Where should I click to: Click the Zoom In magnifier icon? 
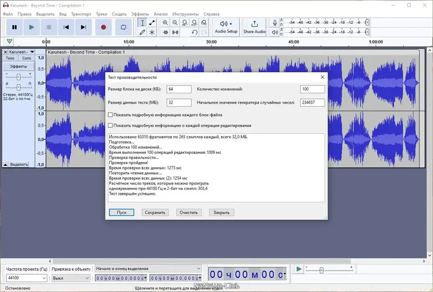tap(165, 23)
